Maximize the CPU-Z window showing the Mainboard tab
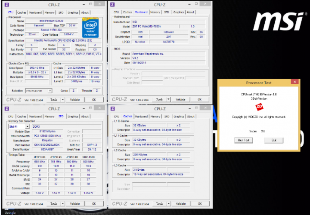The height and width of the screenshot is (215, 310). click(x=196, y=4)
